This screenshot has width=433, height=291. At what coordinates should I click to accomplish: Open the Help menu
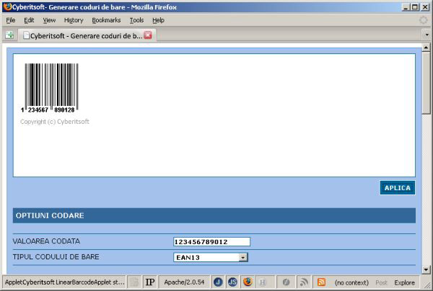point(158,20)
